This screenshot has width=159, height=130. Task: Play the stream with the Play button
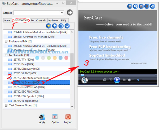coord(117,80)
